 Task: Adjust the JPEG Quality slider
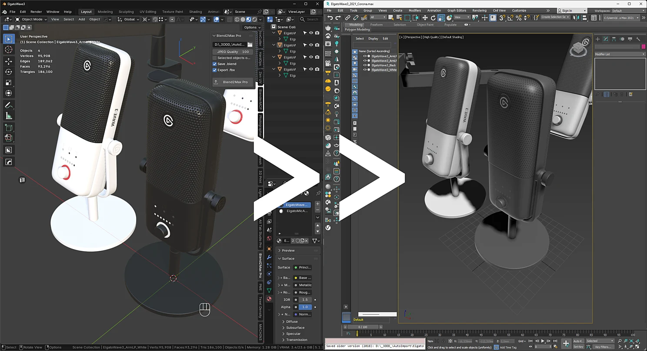pyautogui.click(x=233, y=52)
